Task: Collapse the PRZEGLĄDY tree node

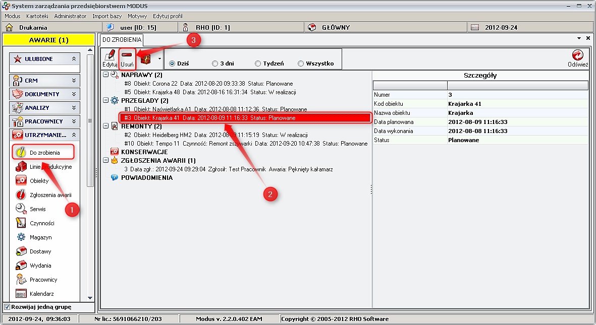Action: [x=105, y=101]
